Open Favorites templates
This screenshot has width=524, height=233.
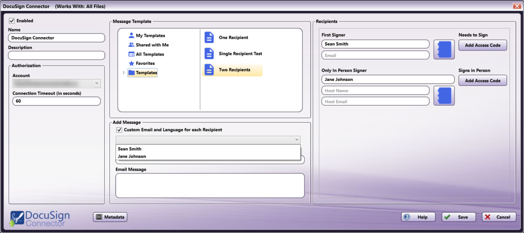point(145,63)
